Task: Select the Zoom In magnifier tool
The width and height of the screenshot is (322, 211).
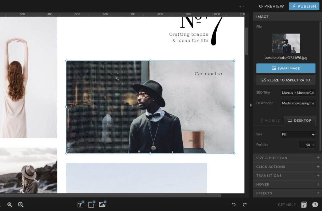Action: tap(20, 204)
